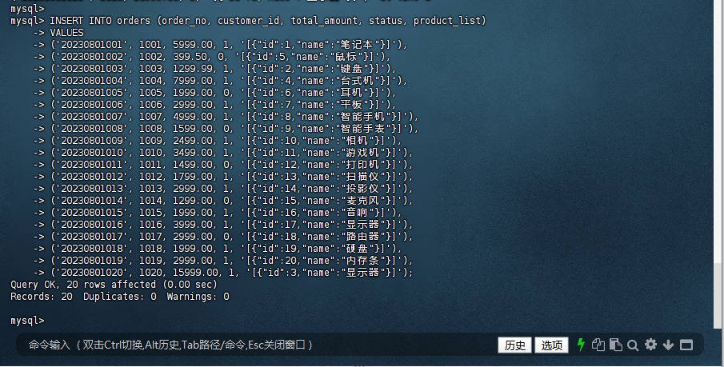Image resolution: width=724 pixels, height=367 pixels.
Task: Click the green lightning quick-command icon
Action: click(582, 345)
